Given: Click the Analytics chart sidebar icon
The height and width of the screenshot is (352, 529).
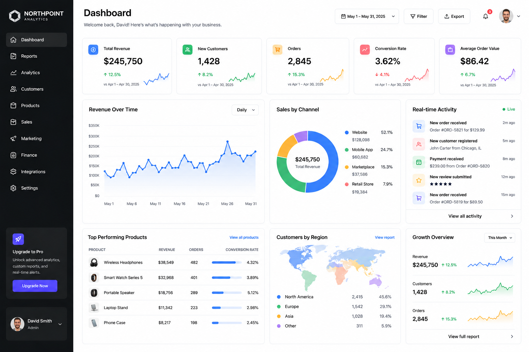Looking at the screenshot, I should point(13,73).
